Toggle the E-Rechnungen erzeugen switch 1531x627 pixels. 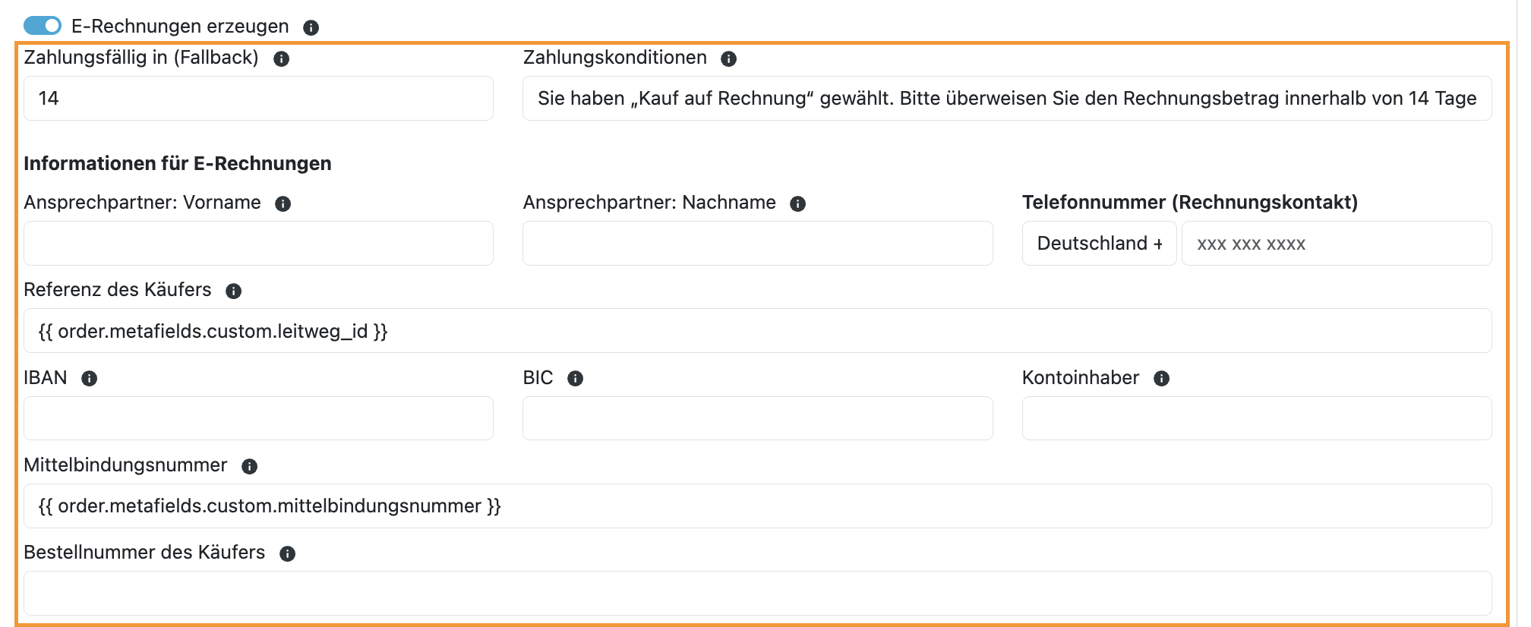[x=42, y=26]
